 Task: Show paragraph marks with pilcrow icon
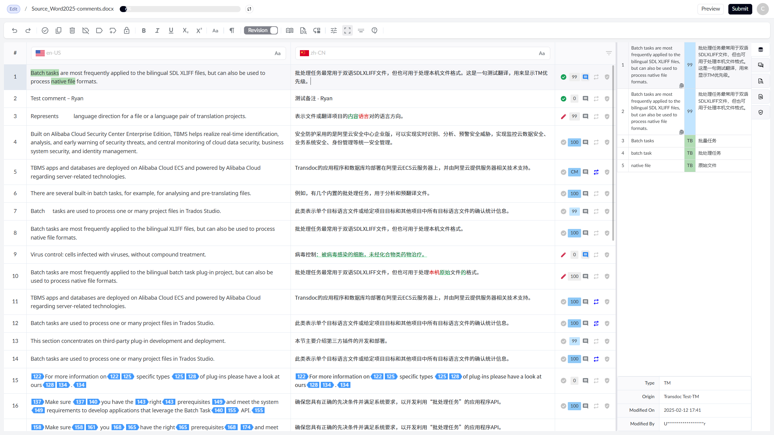click(x=232, y=31)
